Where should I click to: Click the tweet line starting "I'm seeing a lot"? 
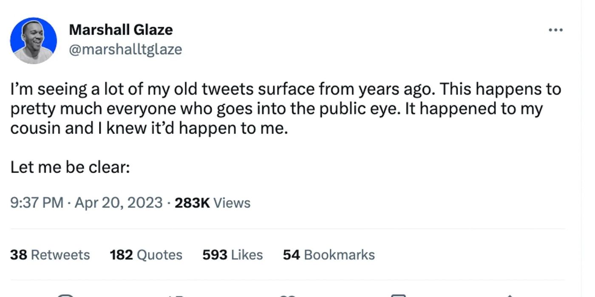pyautogui.click(x=286, y=90)
